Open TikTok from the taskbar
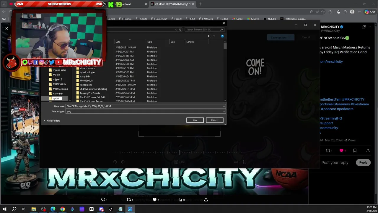This screenshot has height=213, width=378. 111,209
